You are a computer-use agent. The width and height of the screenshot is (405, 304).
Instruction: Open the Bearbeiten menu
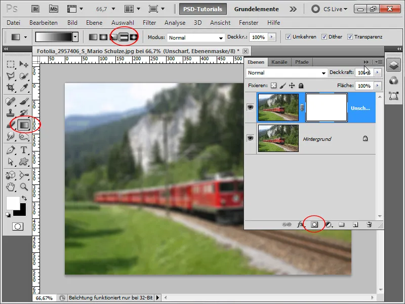(44, 23)
